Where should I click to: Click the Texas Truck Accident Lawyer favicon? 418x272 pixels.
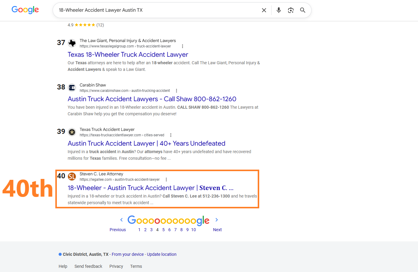pos(72,132)
